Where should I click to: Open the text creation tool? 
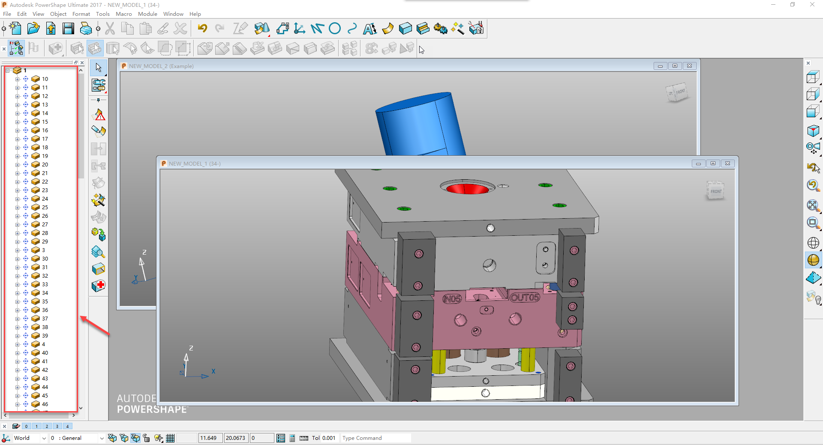tap(369, 28)
